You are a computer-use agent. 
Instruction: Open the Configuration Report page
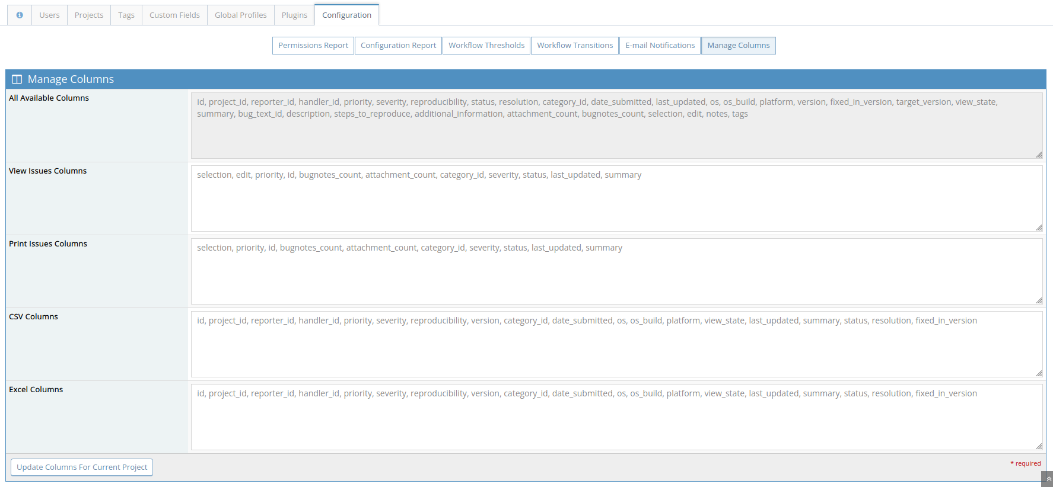(x=398, y=46)
